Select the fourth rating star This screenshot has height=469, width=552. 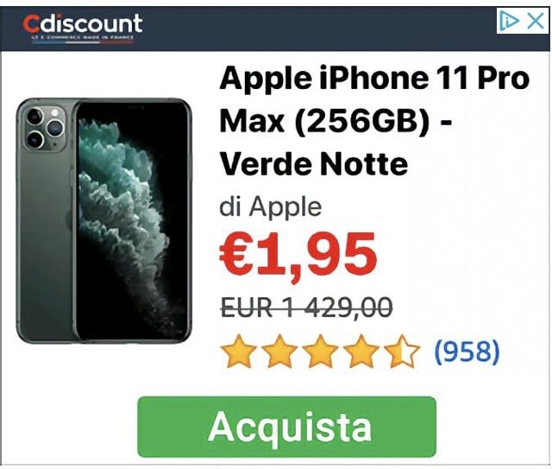(x=361, y=352)
